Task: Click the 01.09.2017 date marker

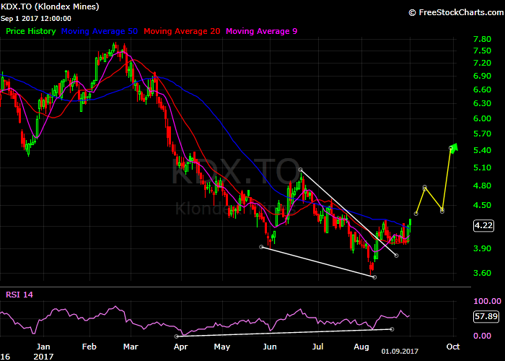Action: 398,351
